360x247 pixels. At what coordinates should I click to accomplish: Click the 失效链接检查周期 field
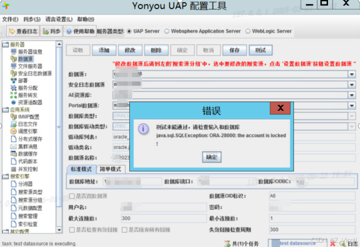pyautogui.click(x=312, y=230)
